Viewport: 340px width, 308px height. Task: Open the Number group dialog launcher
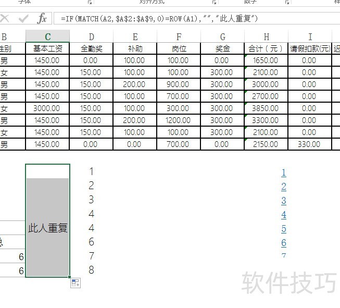click(287, 3)
